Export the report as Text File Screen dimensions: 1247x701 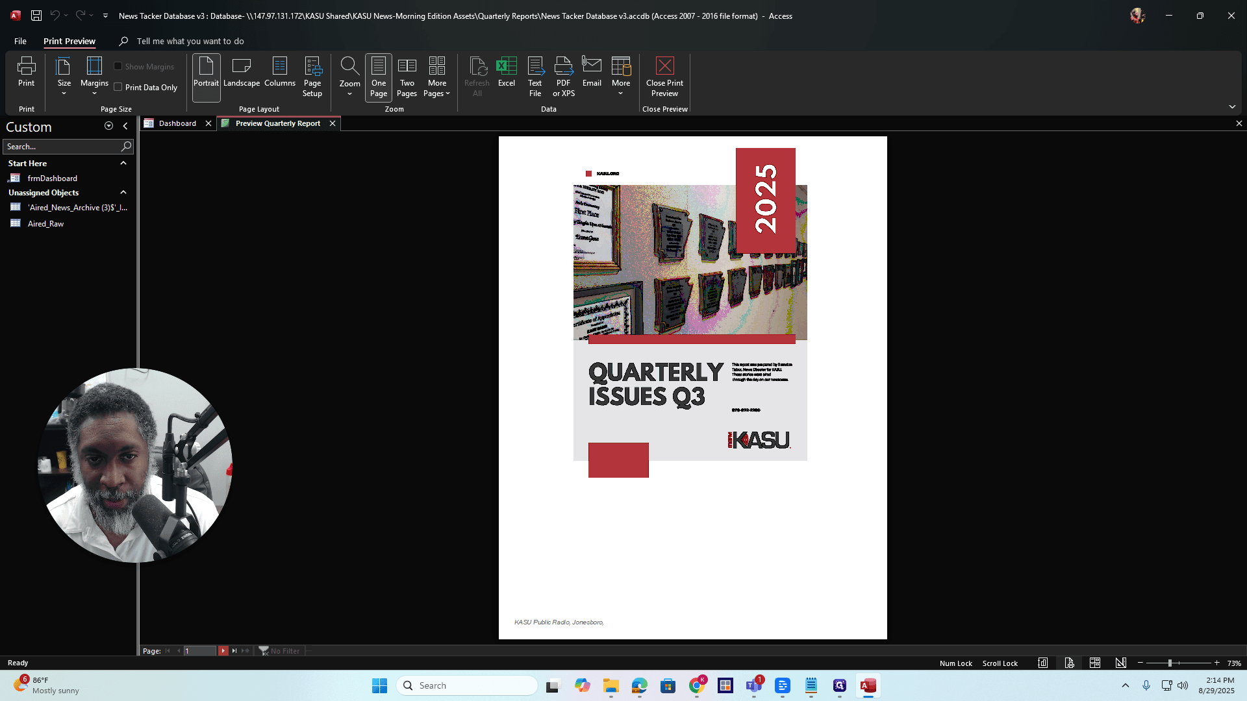pyautogui.click(x=535, y=77)
